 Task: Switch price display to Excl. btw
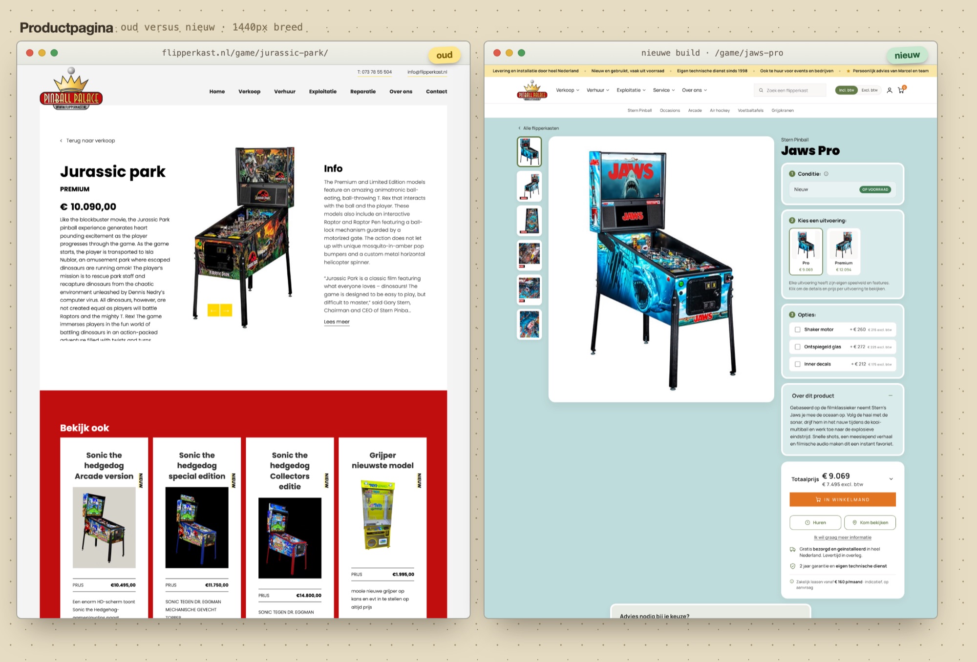point(870,90)
